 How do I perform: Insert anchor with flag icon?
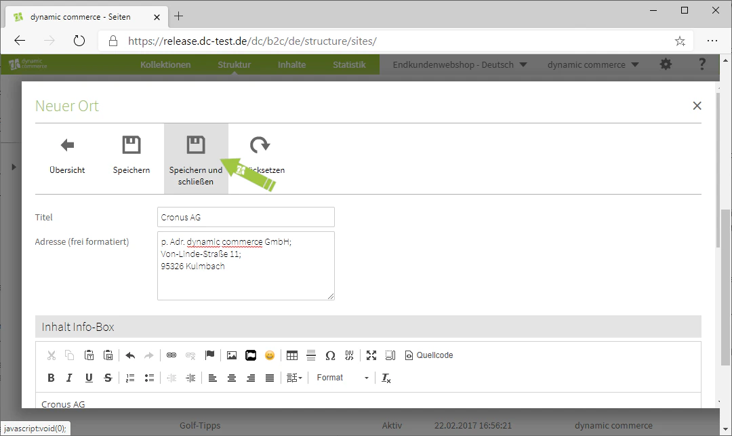[x=209, y=355]
